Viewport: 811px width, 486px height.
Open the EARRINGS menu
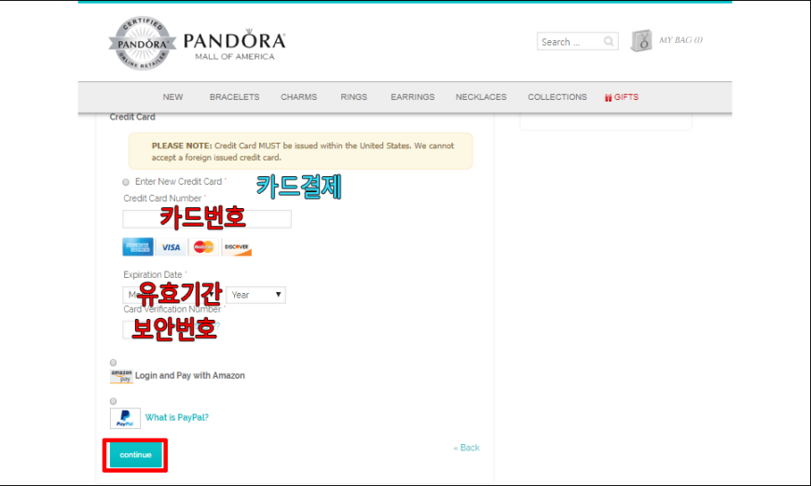(x=413, y=97)
